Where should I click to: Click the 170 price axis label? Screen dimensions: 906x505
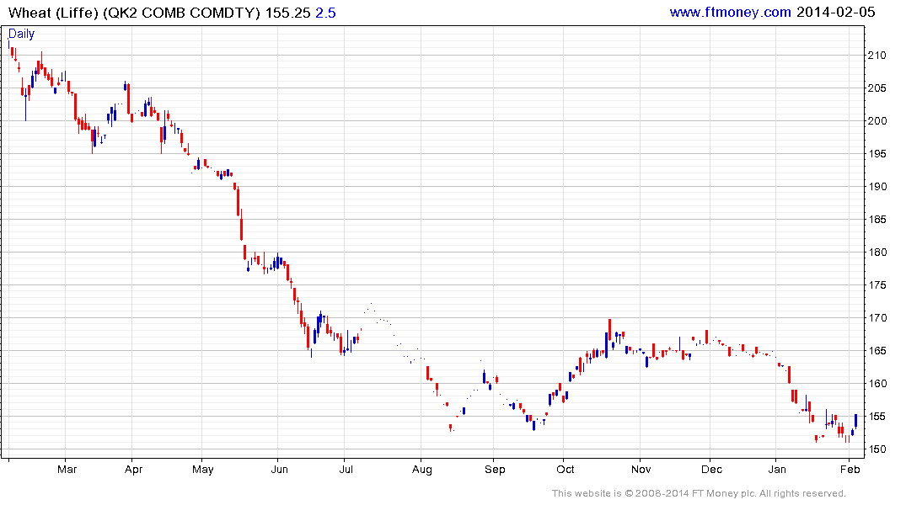pos(877,318)
